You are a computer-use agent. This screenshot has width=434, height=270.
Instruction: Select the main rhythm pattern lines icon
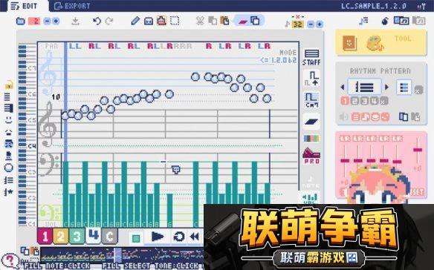[x=364, y=88]
